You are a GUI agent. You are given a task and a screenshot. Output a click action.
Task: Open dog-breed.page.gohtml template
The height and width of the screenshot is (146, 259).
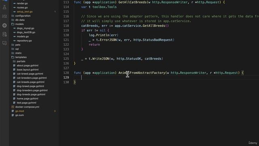coord(30,86)
